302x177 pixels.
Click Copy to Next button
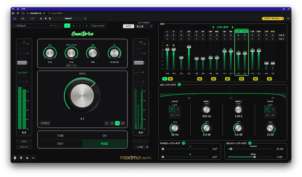pos(98,26)
